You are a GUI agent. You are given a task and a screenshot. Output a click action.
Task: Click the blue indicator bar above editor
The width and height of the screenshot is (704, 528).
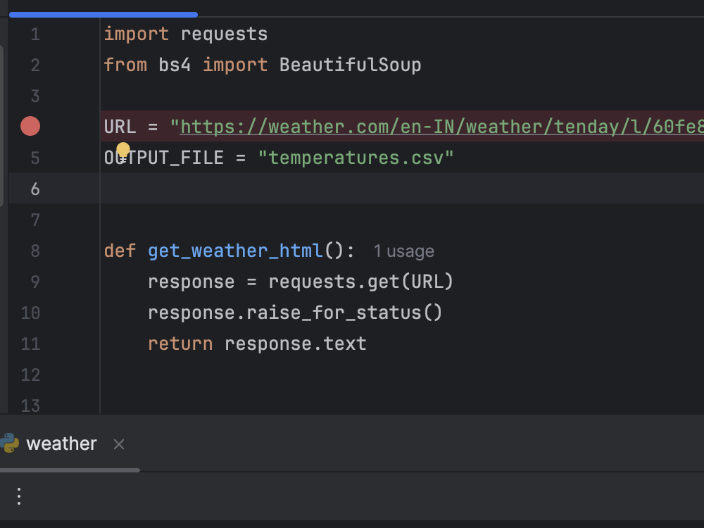[103, 15]
